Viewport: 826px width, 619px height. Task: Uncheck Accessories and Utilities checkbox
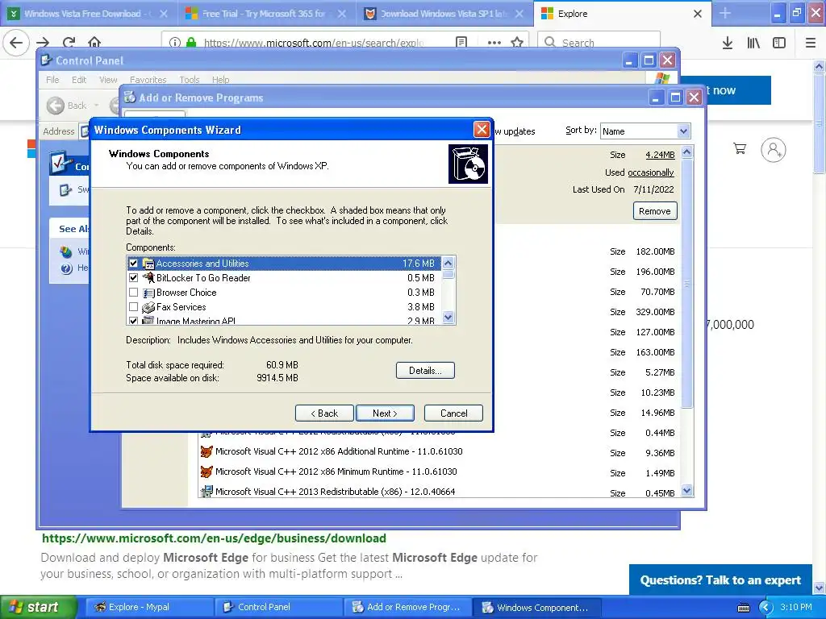[x=133, y=264]
